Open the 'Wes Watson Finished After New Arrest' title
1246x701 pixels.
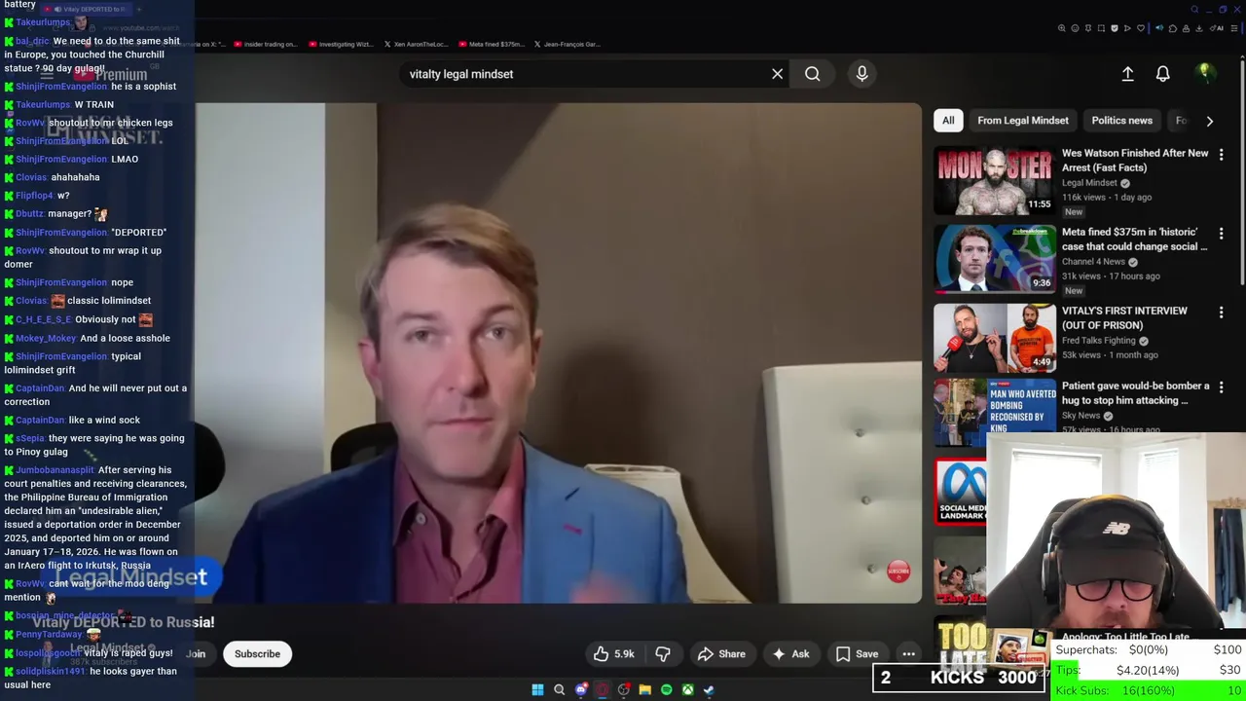coord(1135,161)
